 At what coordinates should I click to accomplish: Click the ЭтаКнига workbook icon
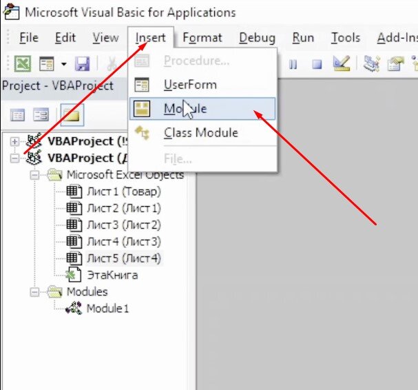(x=74, y=274)
